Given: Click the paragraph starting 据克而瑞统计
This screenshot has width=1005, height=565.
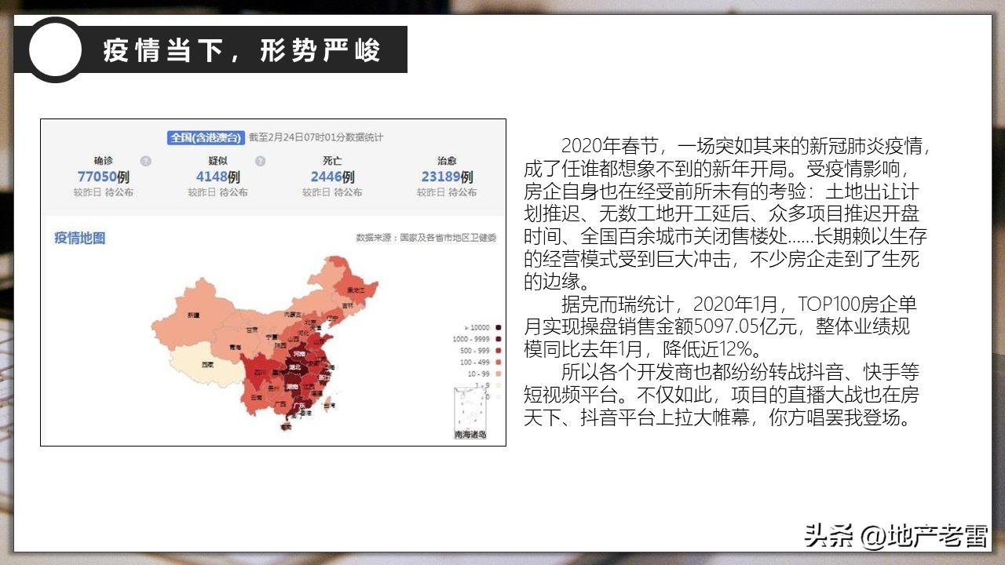Looking at the screenshot, I should tap(721, 326).
